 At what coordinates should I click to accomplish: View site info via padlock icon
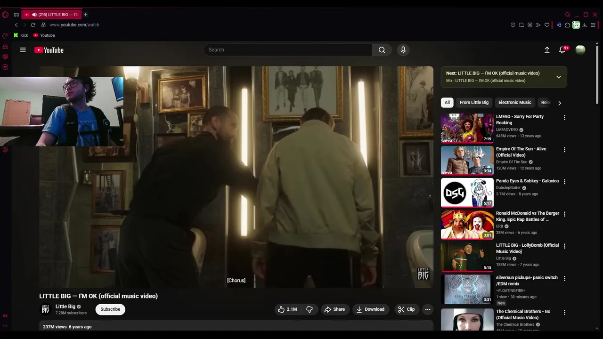point(43,25)
